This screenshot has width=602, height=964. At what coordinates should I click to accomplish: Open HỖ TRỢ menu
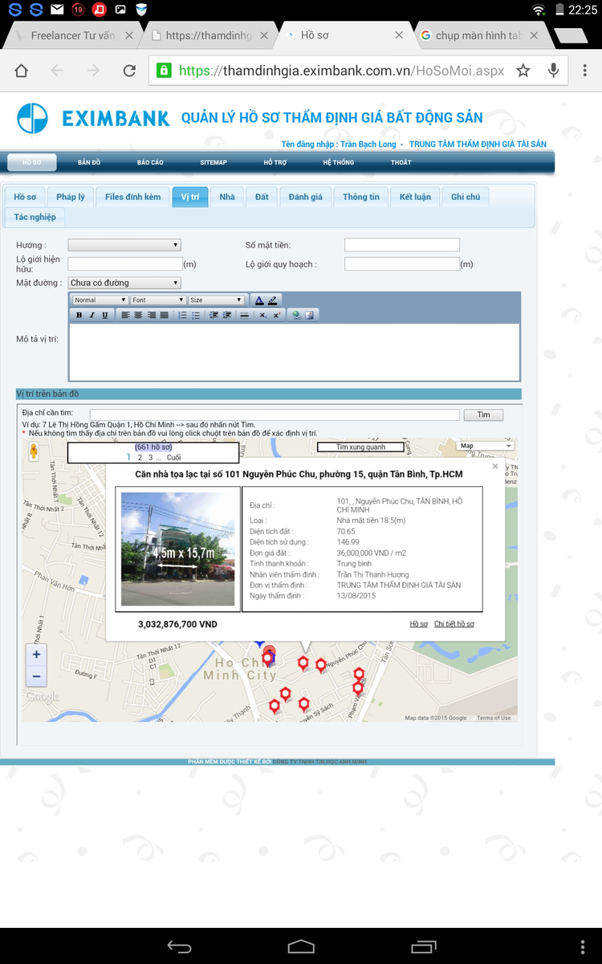[275, 162]
